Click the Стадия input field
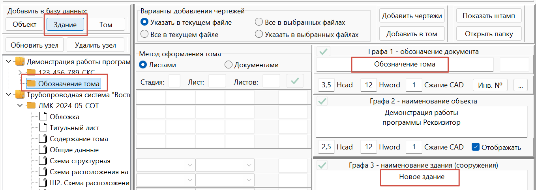Image resolution: width=536 pixels, height=190 pixels. pos(174,81)
